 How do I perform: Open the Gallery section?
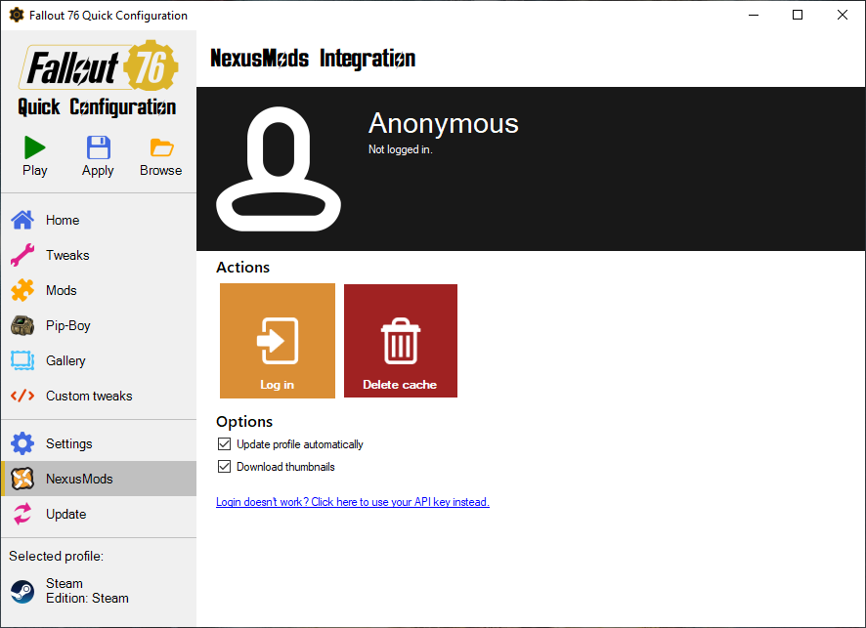99,361
